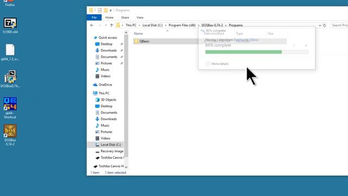Select the qb64 Shortcut desktop icon
The height and width of the screenshot is (196, 348).
[10, 108]
